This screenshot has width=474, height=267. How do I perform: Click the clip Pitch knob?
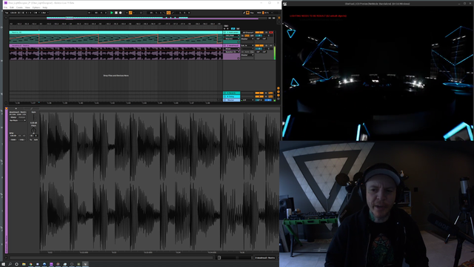(33, 131)
